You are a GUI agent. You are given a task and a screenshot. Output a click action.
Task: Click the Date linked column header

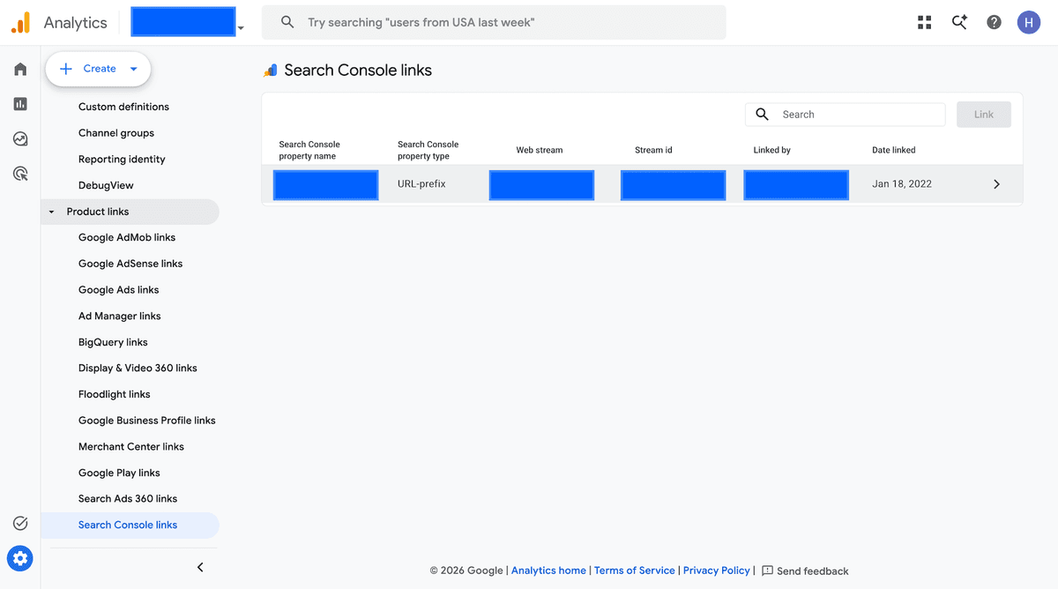coord(894,150)
